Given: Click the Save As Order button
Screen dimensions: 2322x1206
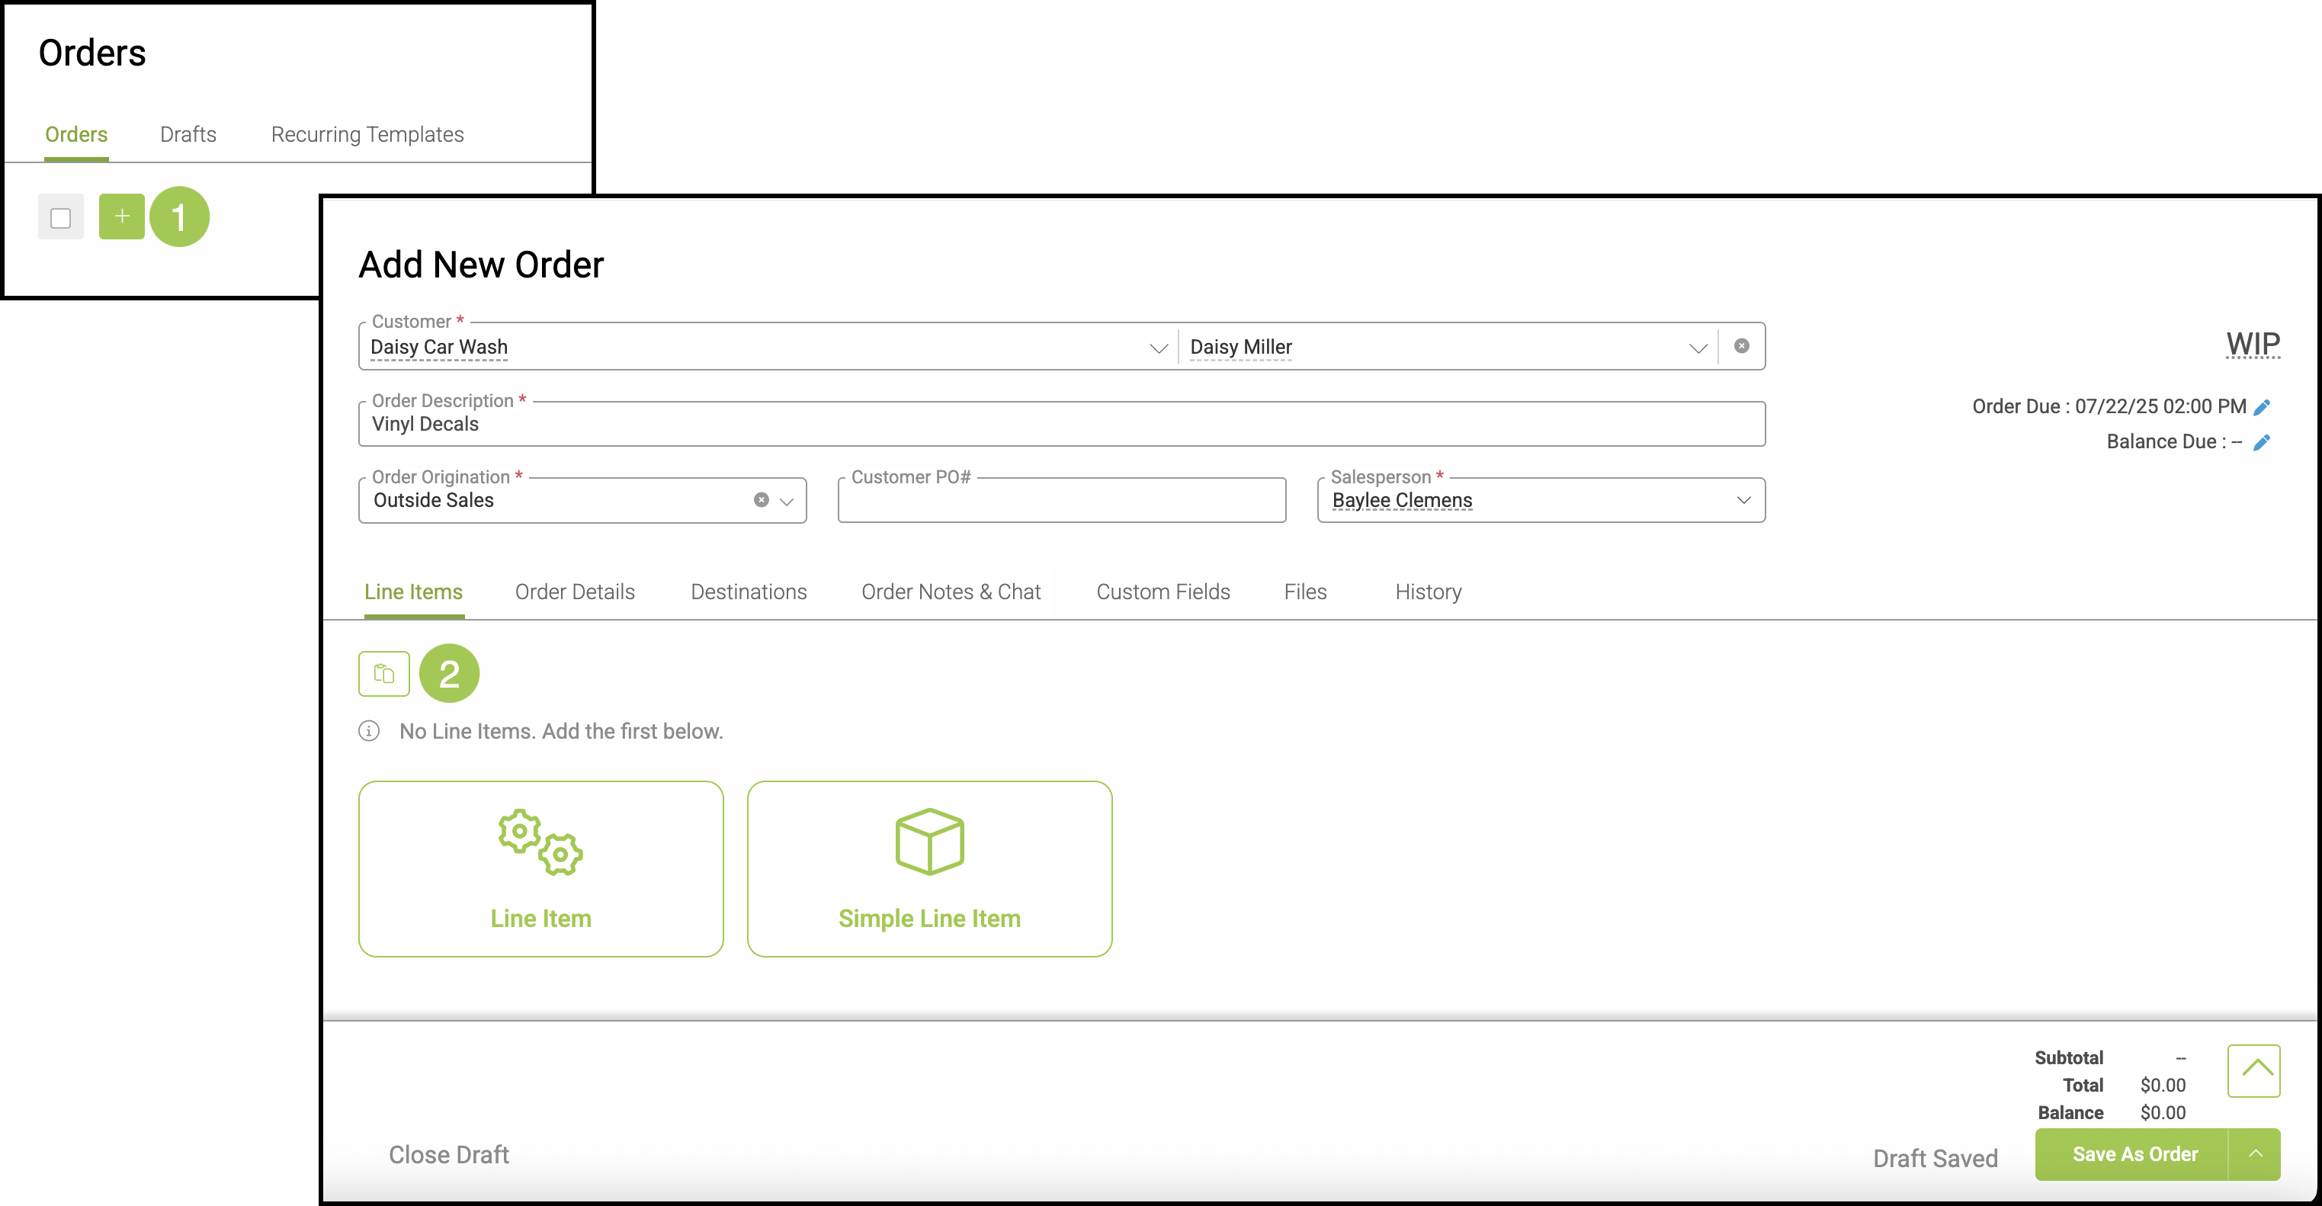Looking at the screenshot, I should pyautogui.click(x=2134, y=1153).
